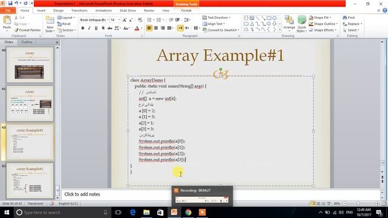Open the font name dropdown
This screenshot has height=218, width=388.
[108, 20]
